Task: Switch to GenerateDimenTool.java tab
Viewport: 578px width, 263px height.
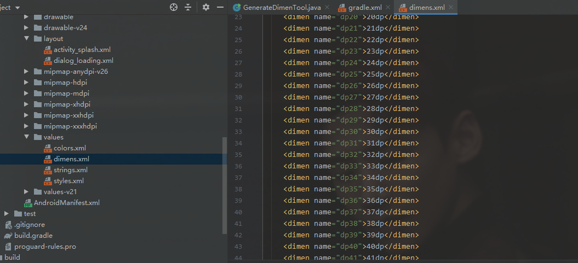Action: (x=282, y=7)
